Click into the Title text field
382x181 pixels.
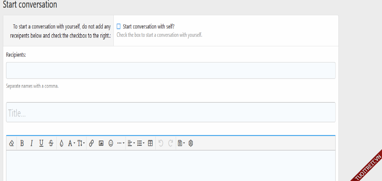171,112
